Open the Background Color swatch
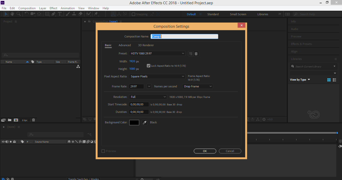The image size is (342, 180). tap(134, 122)
